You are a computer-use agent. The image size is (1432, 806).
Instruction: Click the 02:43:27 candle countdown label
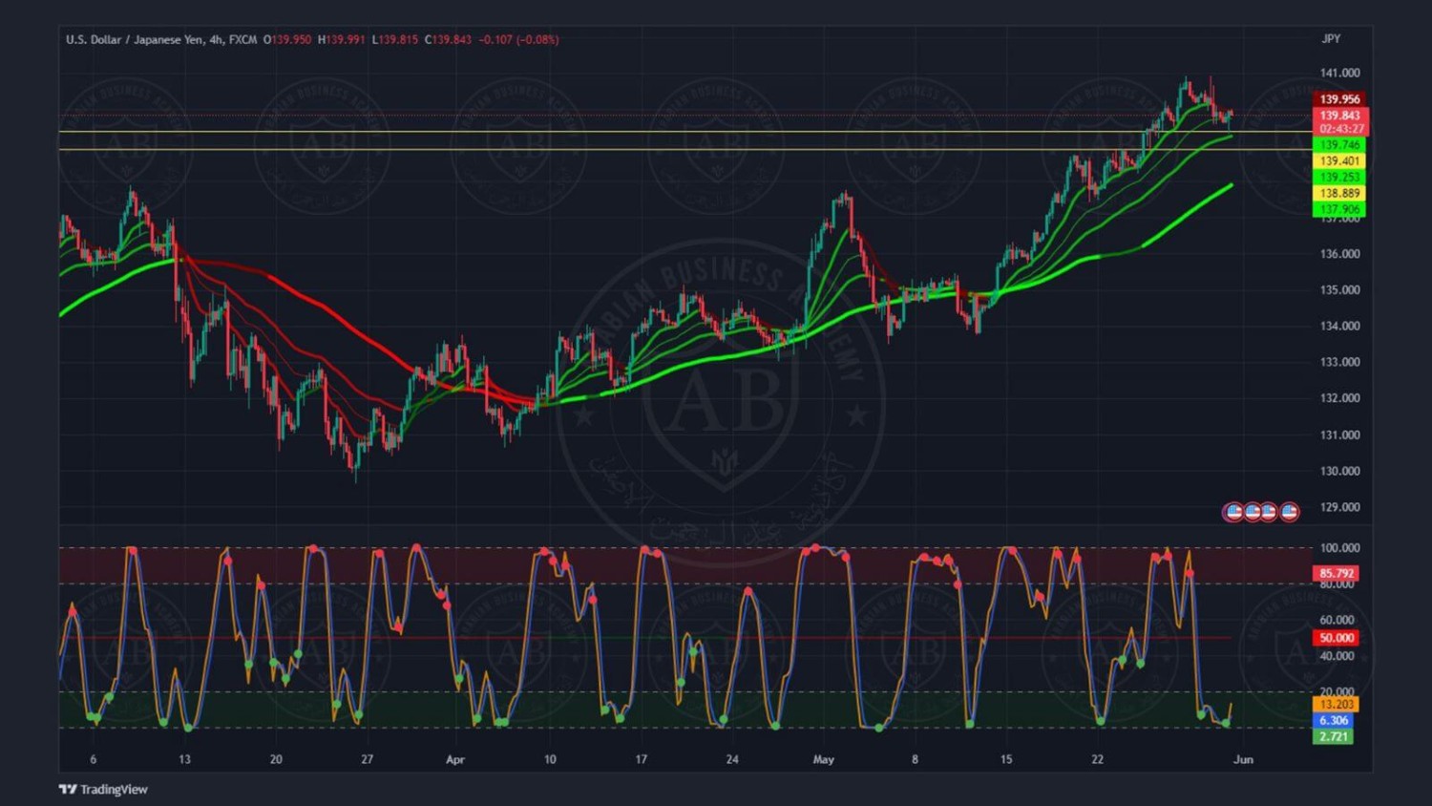click(1340, 129)
